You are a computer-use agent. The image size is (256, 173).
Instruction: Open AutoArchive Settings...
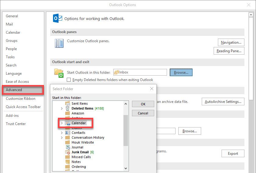point(223,102)
